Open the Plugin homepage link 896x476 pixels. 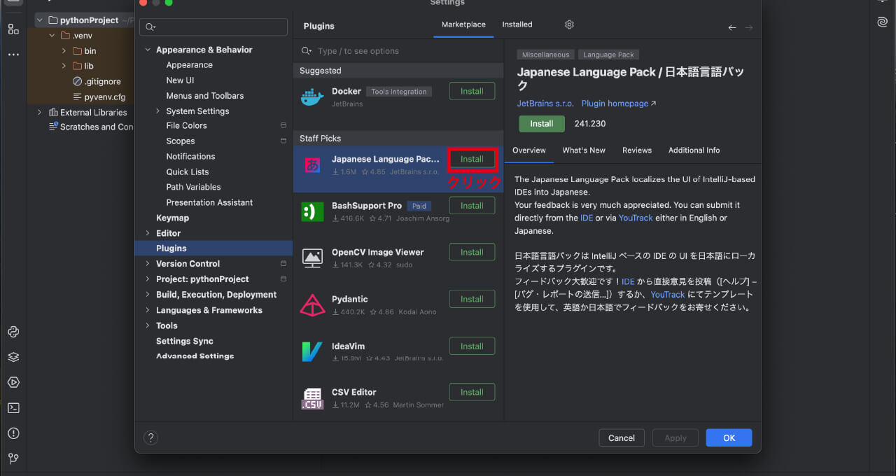pyautogui.click(x=615, y=103)
